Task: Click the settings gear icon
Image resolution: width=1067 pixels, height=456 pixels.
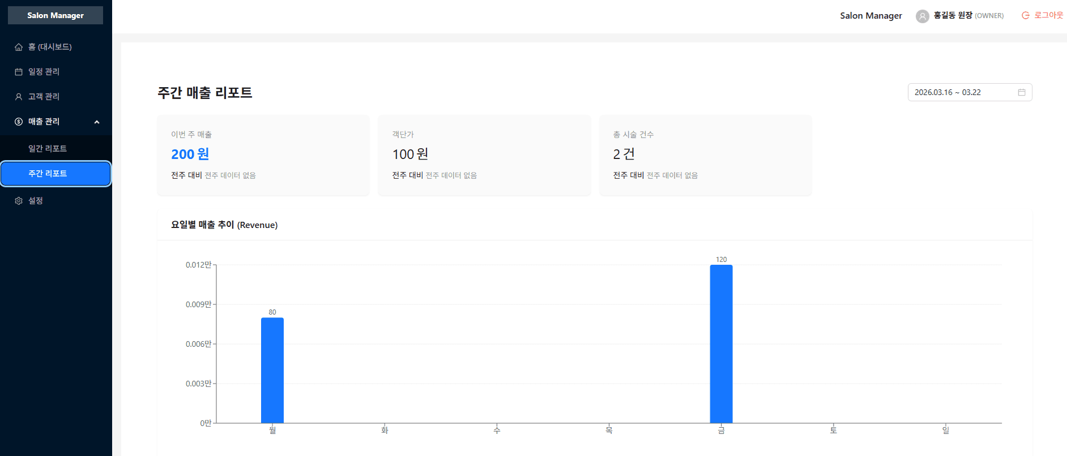Action: pyautogui.click(x=19, y=201)
